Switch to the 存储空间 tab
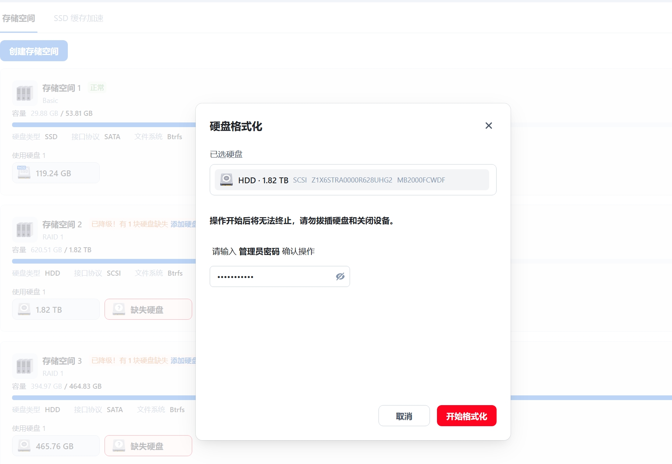This screenshot has height=464, width=672. 19,18
